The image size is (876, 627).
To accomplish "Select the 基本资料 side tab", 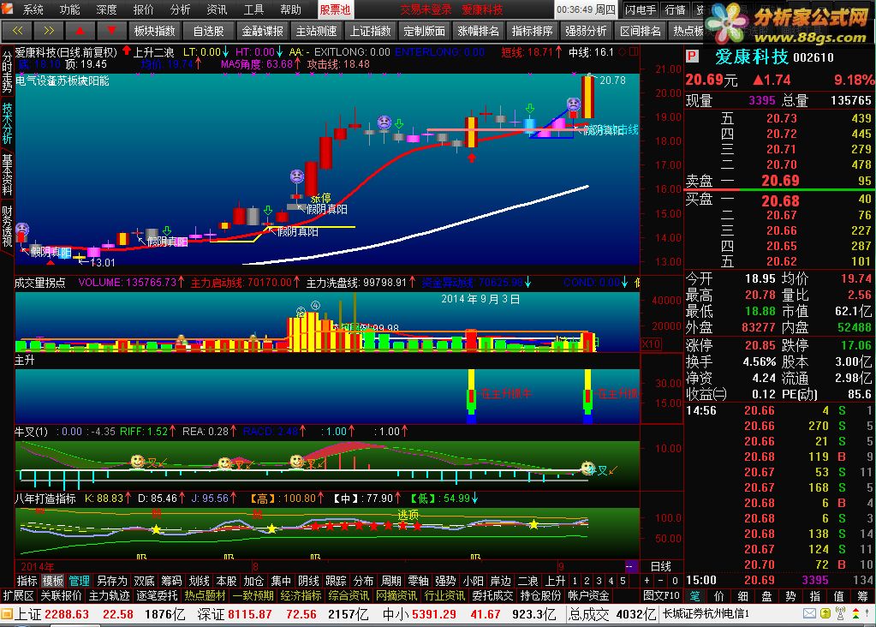I will tap(7, 175).
